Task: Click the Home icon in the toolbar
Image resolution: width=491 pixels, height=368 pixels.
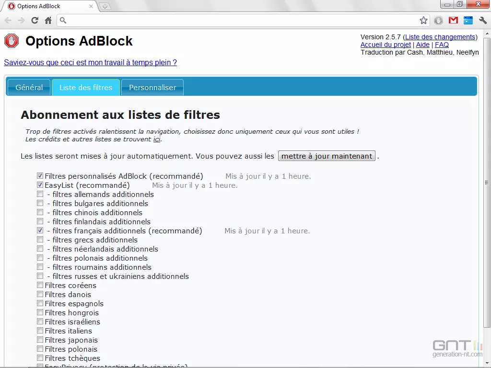Action: 47,21
